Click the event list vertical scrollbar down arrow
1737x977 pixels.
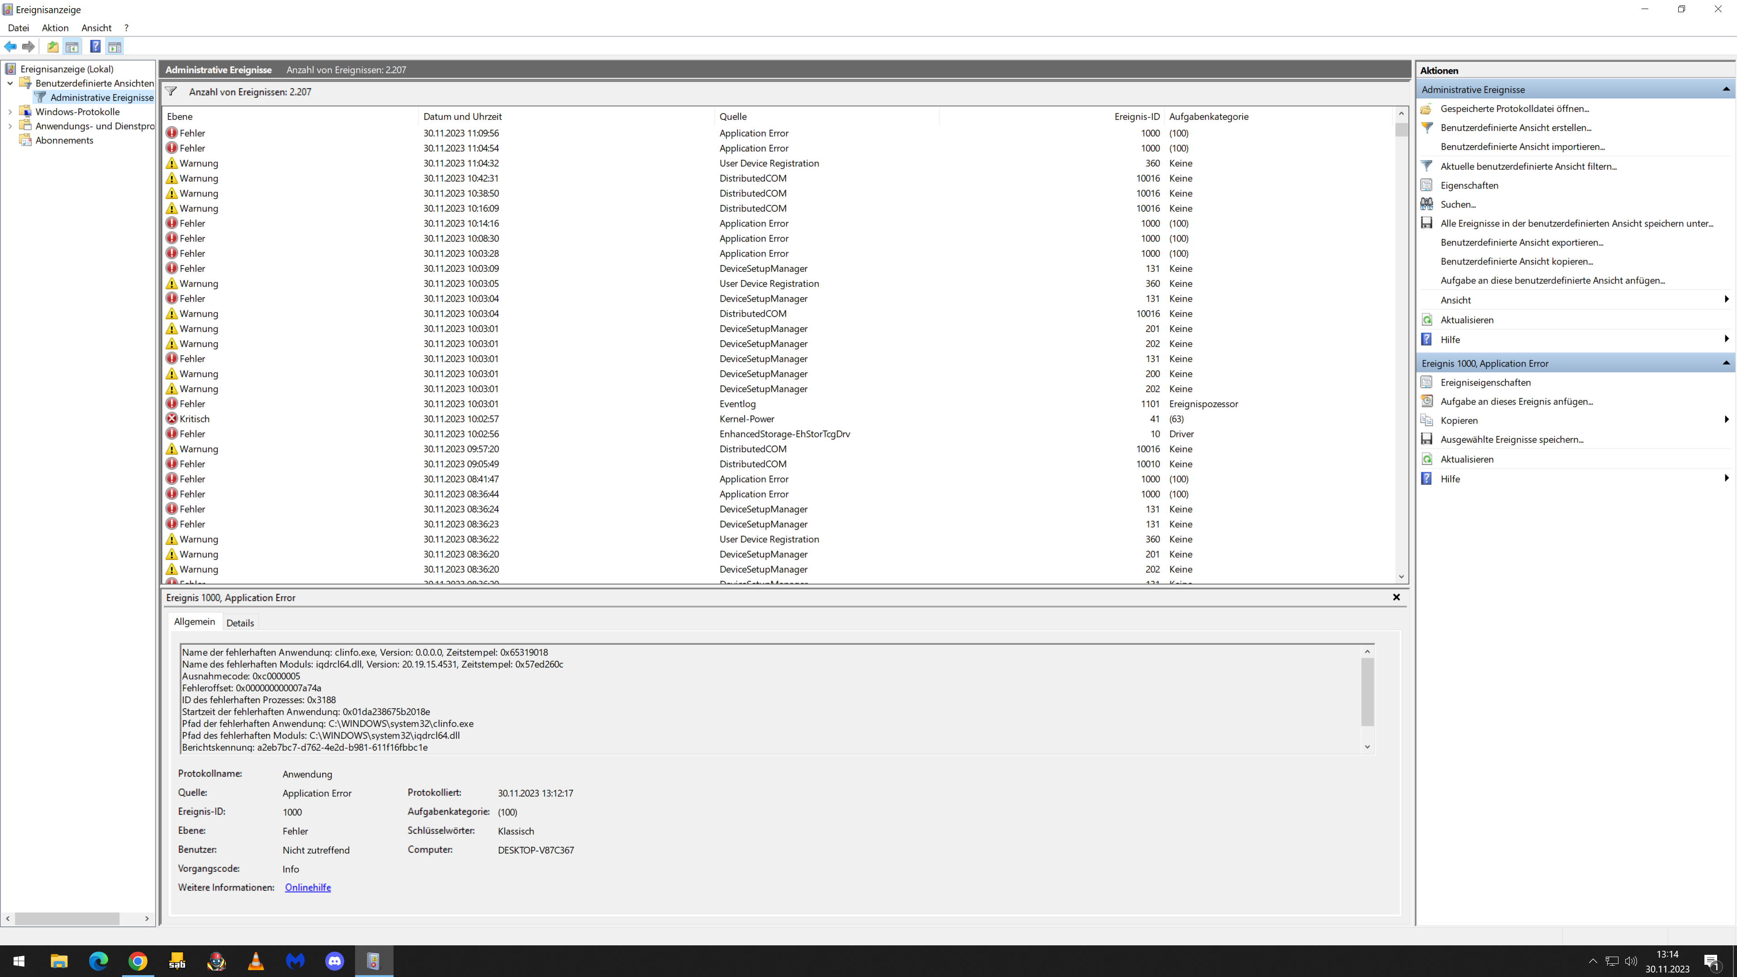[1401, 577]
